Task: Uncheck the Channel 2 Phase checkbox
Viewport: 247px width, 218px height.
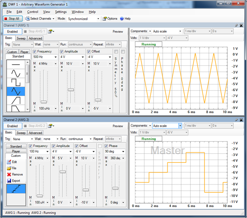Action: tap(106, 146)
